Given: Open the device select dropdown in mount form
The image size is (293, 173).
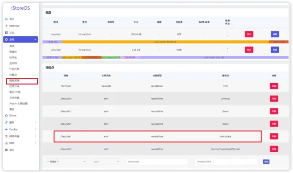Looking at the screenshot, I should [x=66, y=161].
